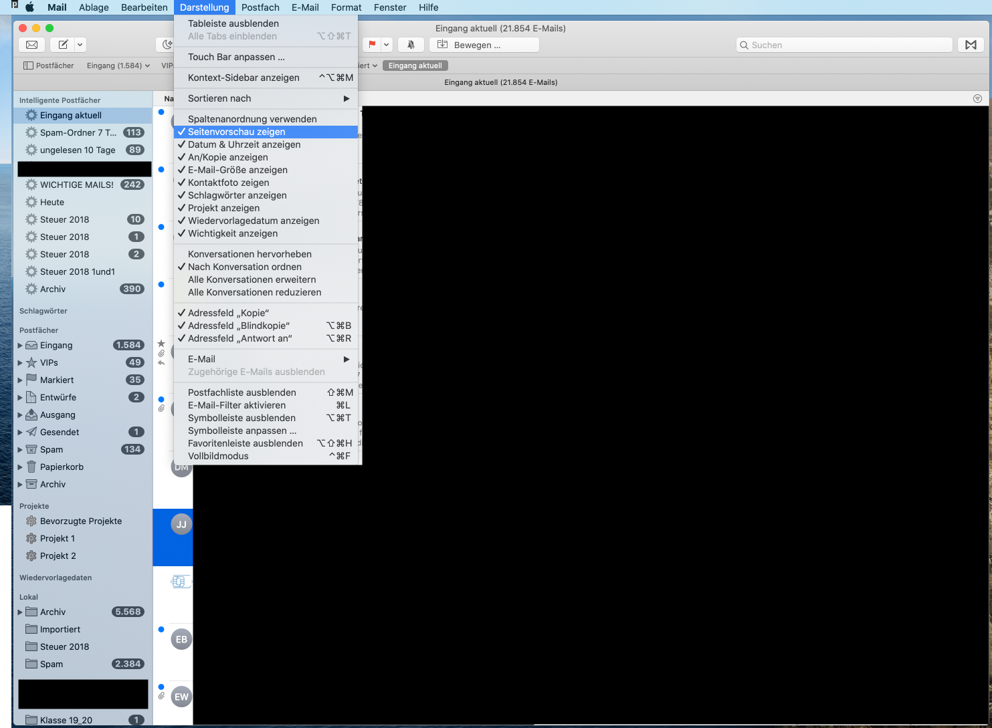This screenshot has width=992, height=728.
Task: Expand the Spam mailbox with 134 badge
Action: coord(20,450)
